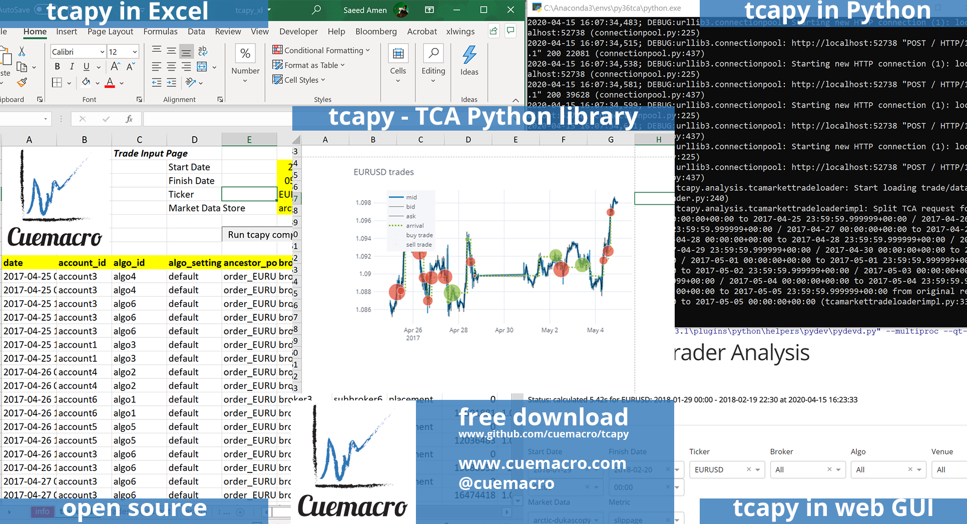This screenshot has width=967, height=524.
Task: Open Alignment group dialog launcher
Action: pos(220,100)
